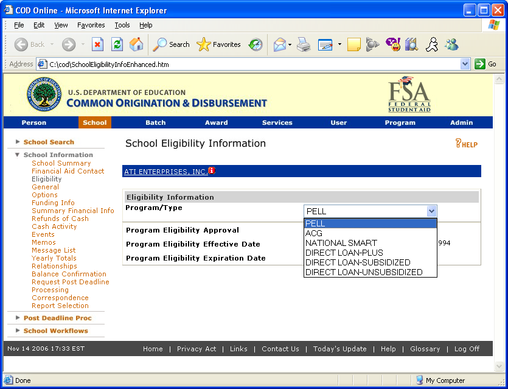Screen dimensions: 508x389
Task: Open the History toolbar icon
Action: 256,44
